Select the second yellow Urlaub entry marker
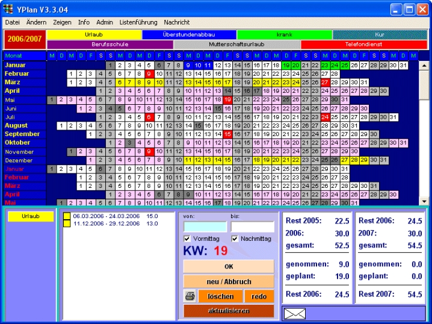The image size is (432, 324). coord(67,223)
